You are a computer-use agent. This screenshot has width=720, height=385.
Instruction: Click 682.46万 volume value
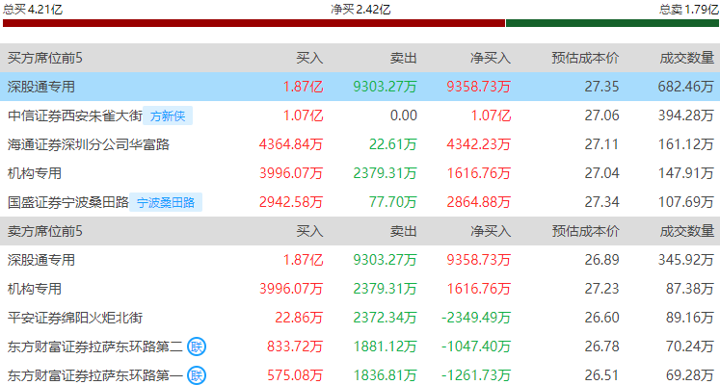[x=686, y=87]
